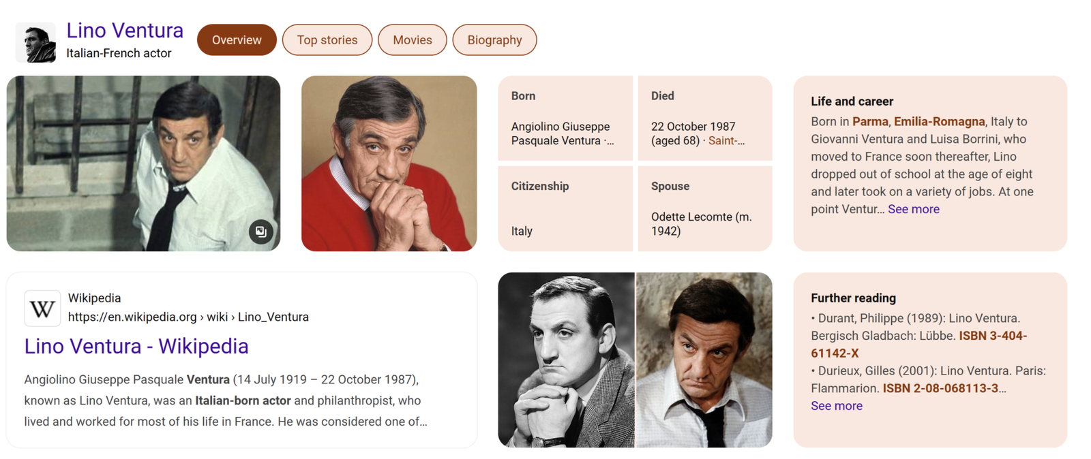Expand Life and career with See more
Viewport: 1091px width, 459px height.
point(913,209)
